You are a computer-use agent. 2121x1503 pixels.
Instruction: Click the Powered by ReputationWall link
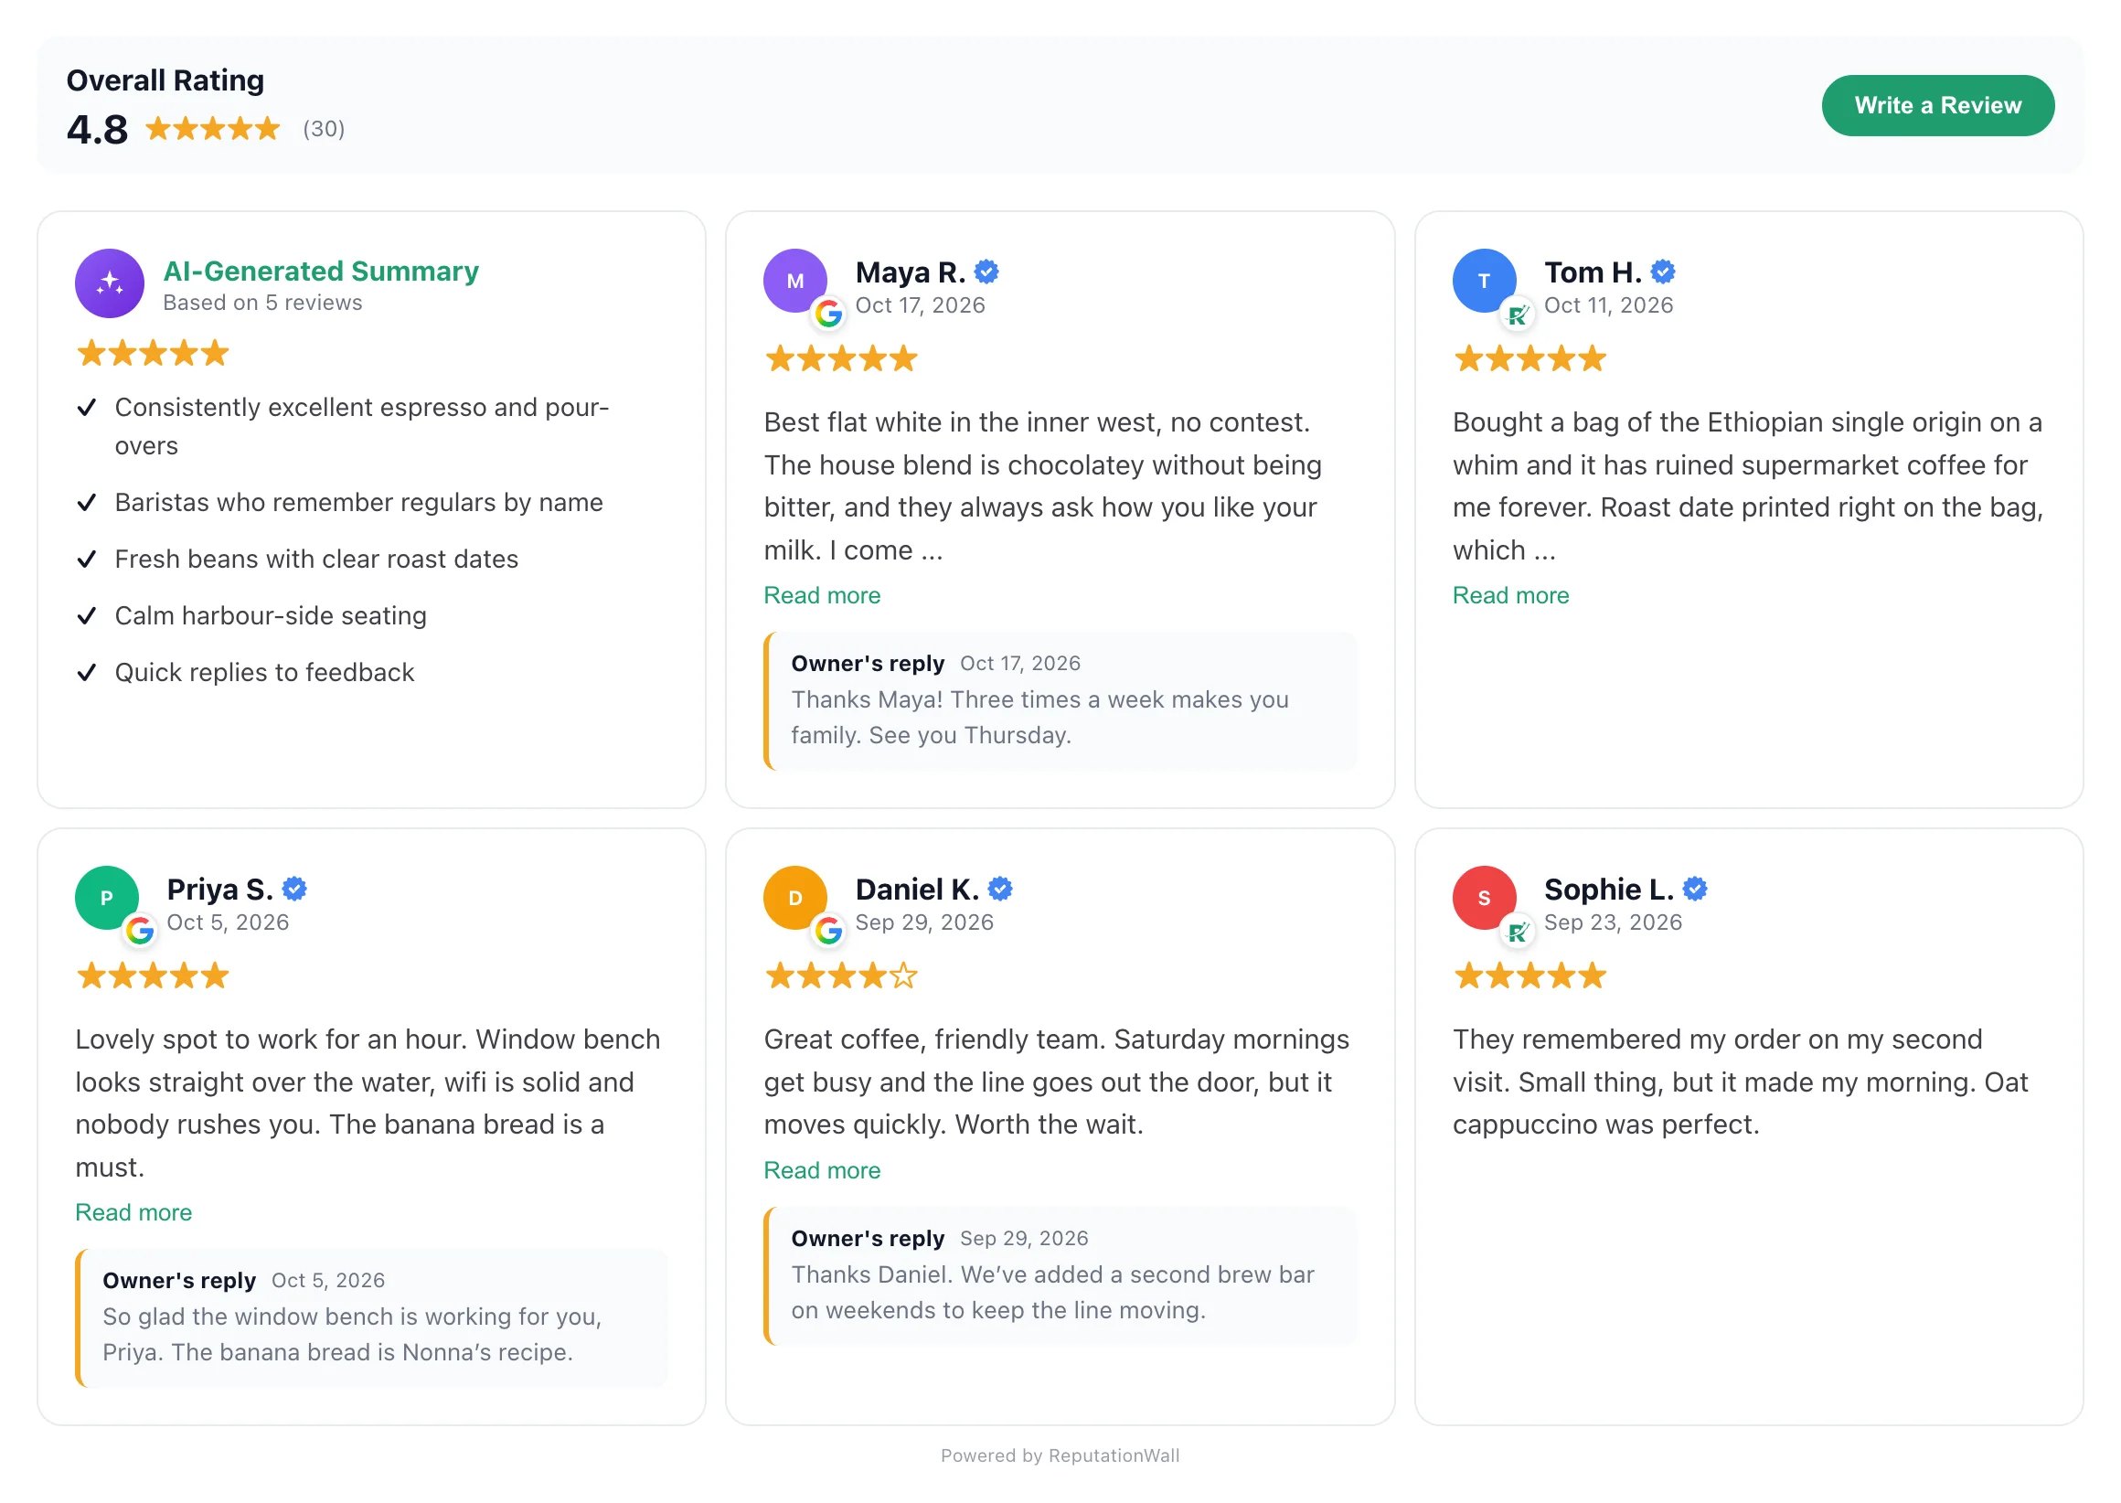[1060, 1455]
